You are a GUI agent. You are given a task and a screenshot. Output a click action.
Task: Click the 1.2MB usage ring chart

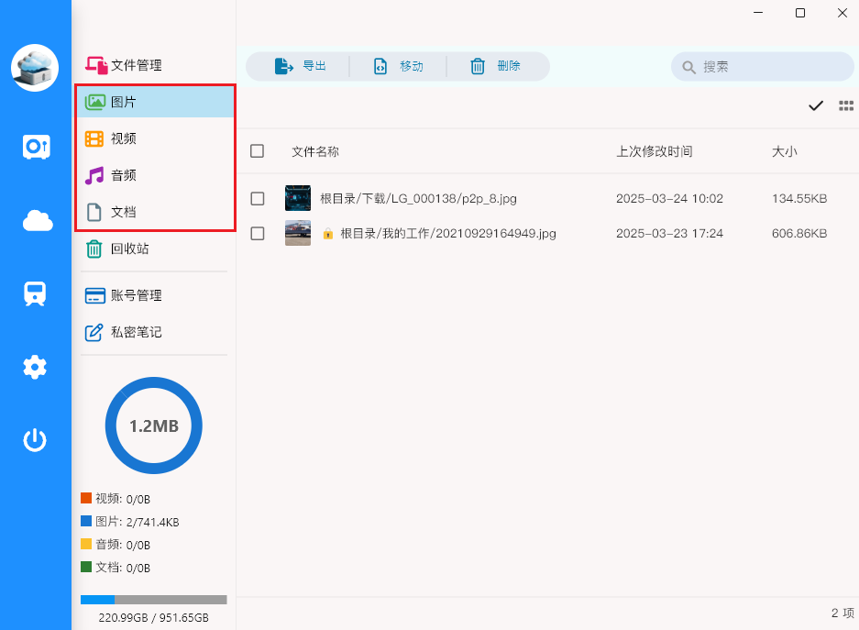click(154, 426)
